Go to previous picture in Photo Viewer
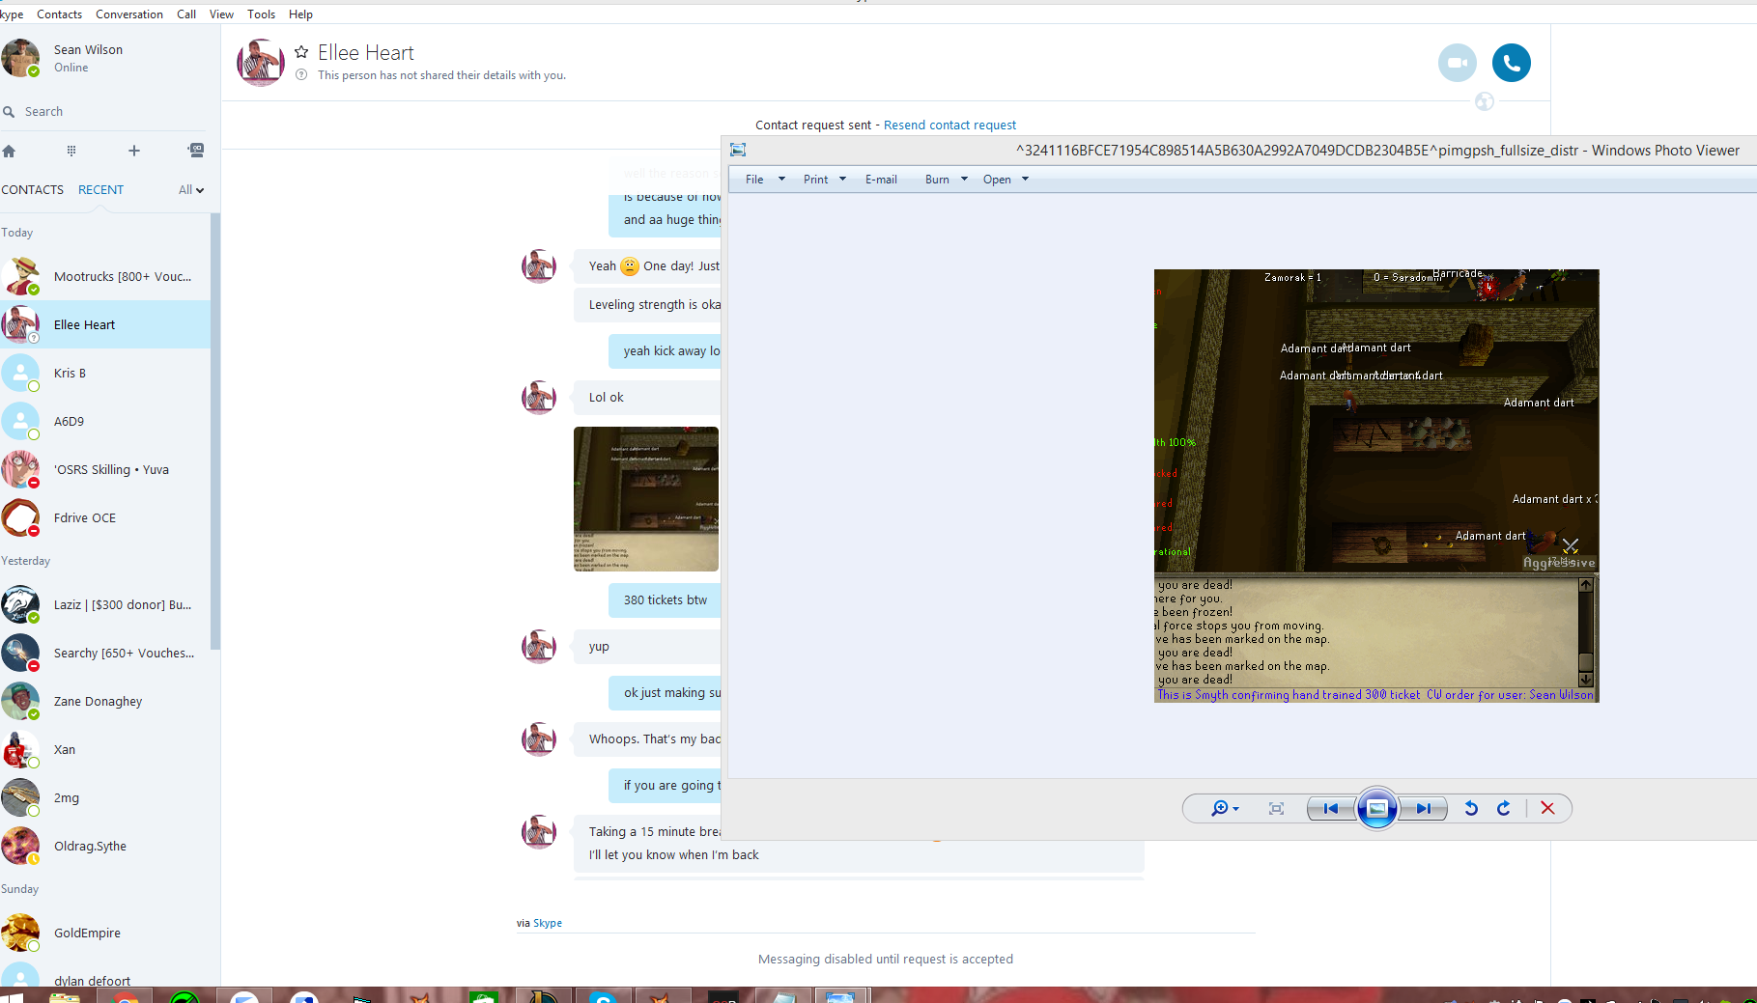Screen dimensions: 1757x1003 (x=1331, y=808)
